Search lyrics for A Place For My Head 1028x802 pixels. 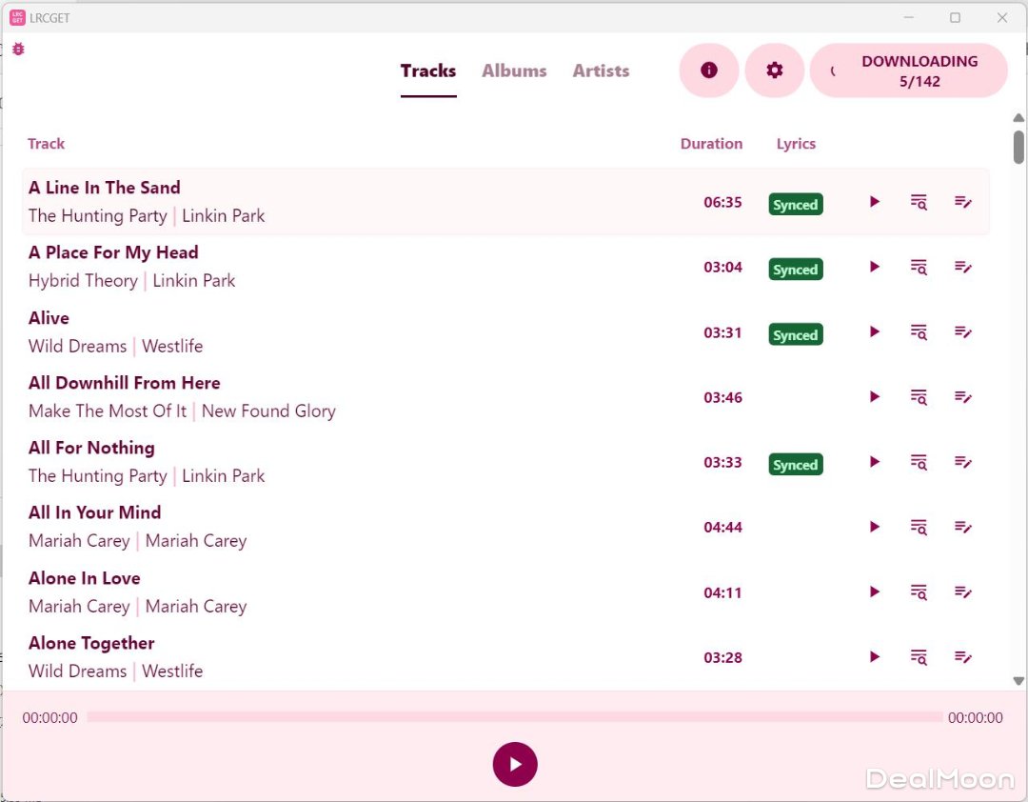[919, 267]
